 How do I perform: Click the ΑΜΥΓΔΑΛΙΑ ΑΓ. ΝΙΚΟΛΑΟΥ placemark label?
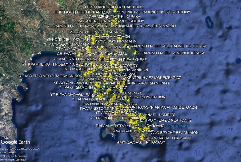141,142
